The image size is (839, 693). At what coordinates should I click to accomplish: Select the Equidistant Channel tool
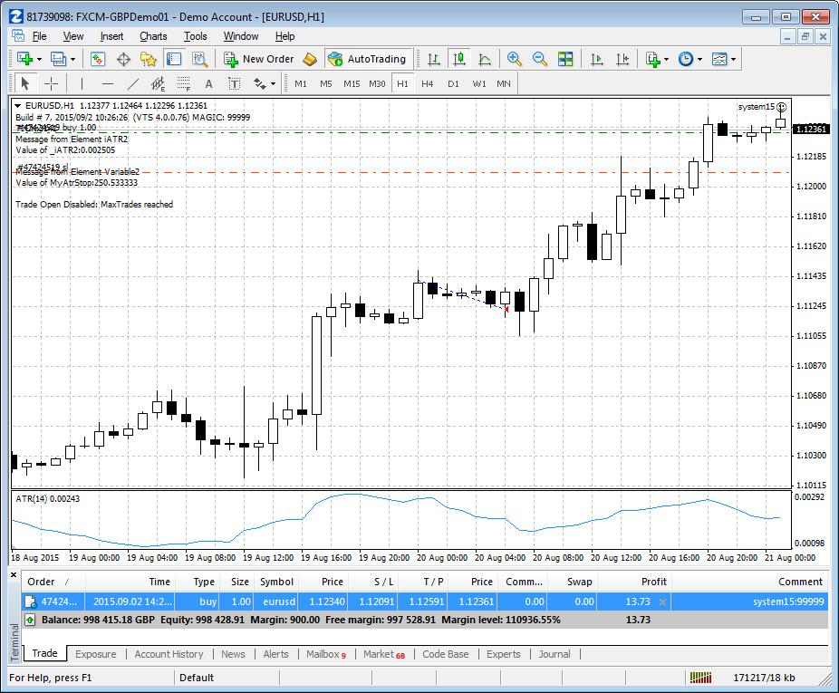[158, 83]
